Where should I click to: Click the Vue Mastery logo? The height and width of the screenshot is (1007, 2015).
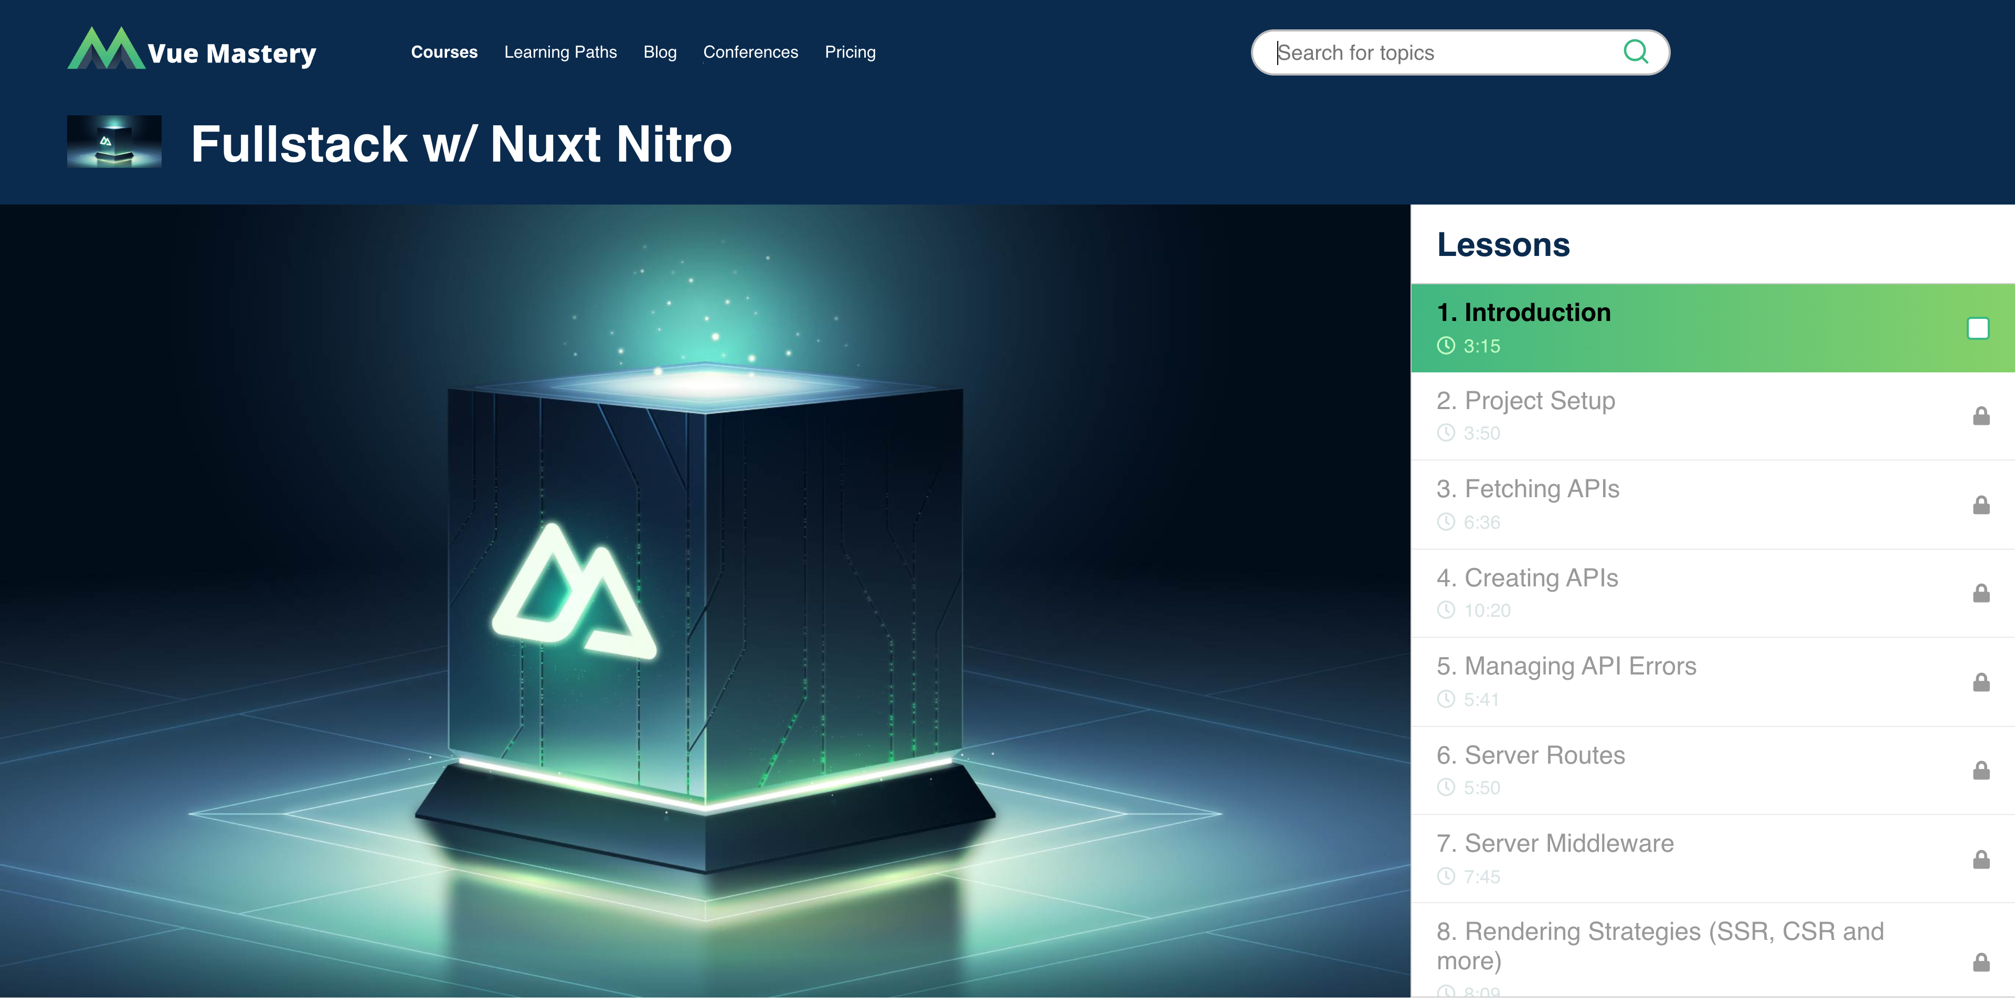click(x=192, y=49)
